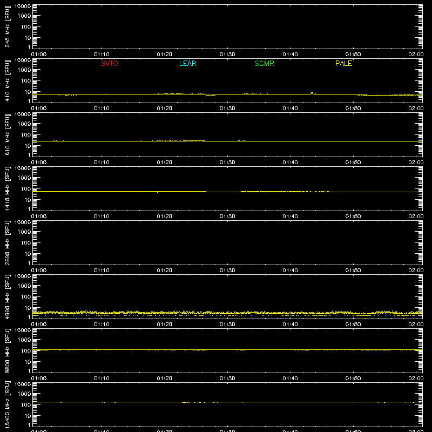
Task: Select the 610 MHz [SFU] axis title
Action: pyautogui.click(x=7, y=134)
